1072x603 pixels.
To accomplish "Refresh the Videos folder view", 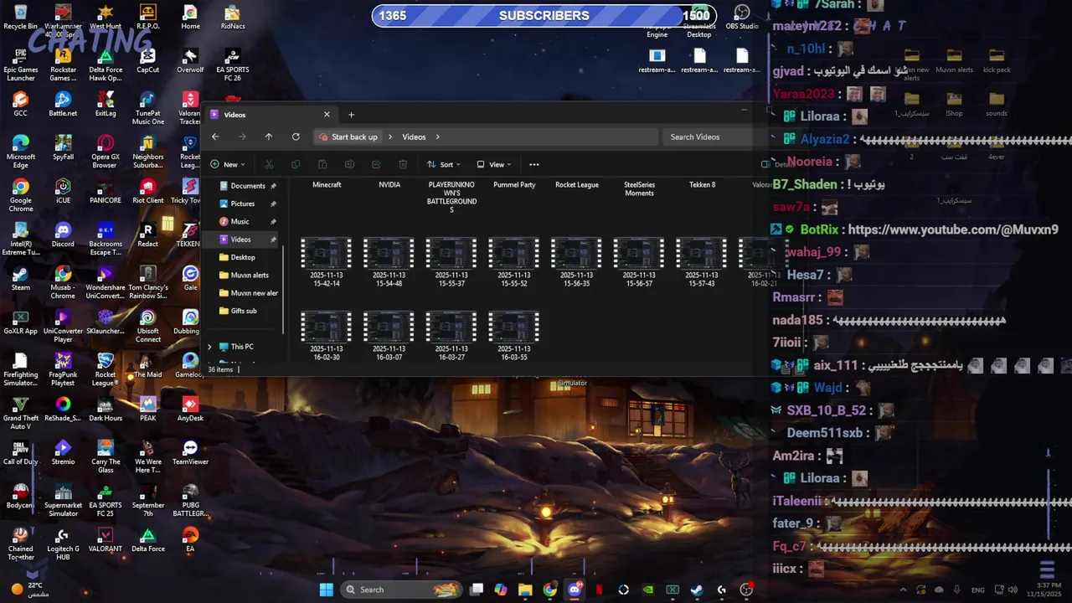I will [x=296, y=137].
